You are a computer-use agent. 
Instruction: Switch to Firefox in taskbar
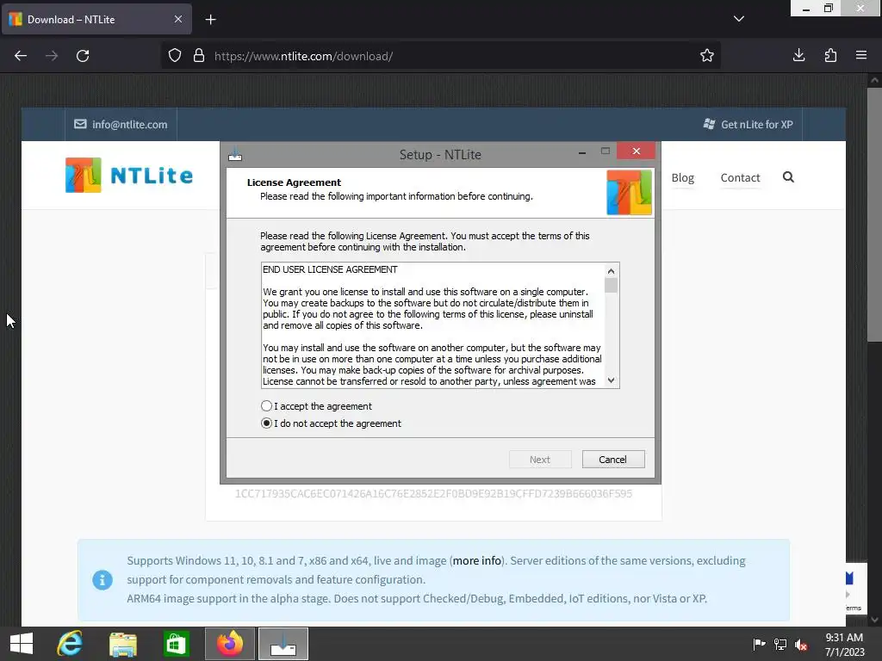point(229,644)
